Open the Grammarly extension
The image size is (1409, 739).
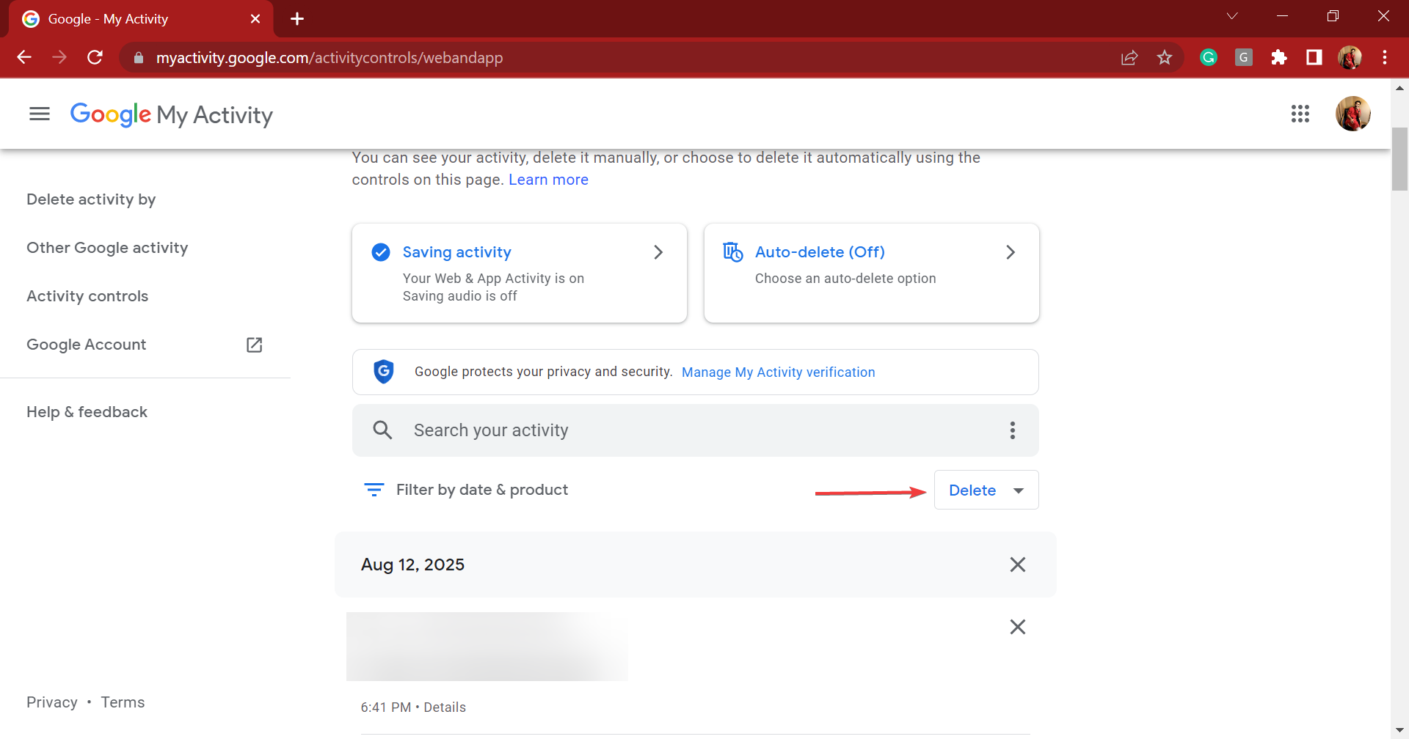[x=1209, y=57]
